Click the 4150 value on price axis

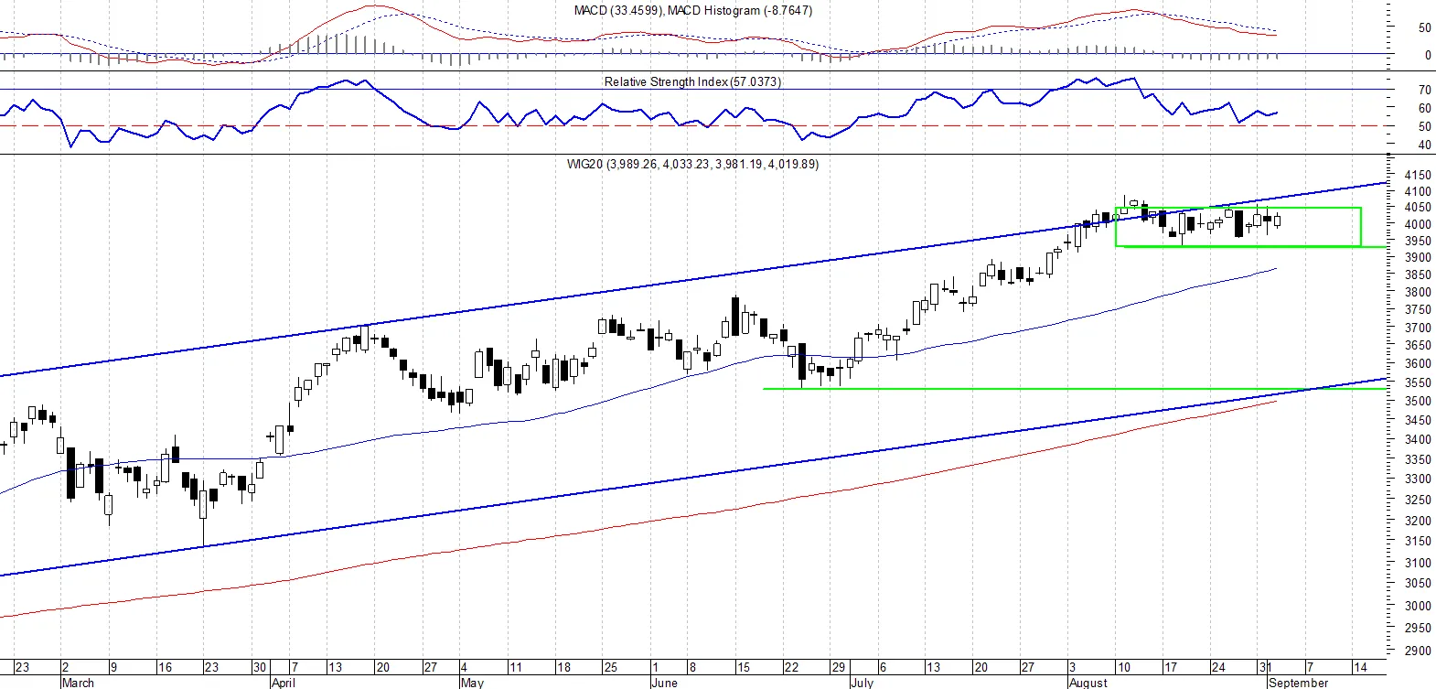1418,175
